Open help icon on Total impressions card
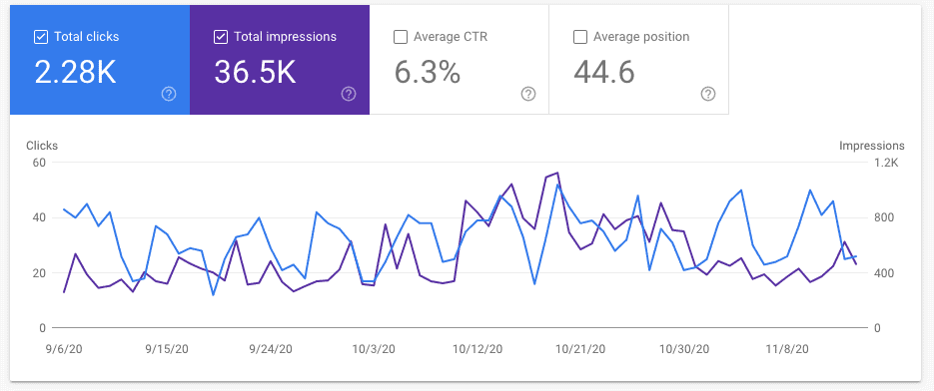 (349, 94)
